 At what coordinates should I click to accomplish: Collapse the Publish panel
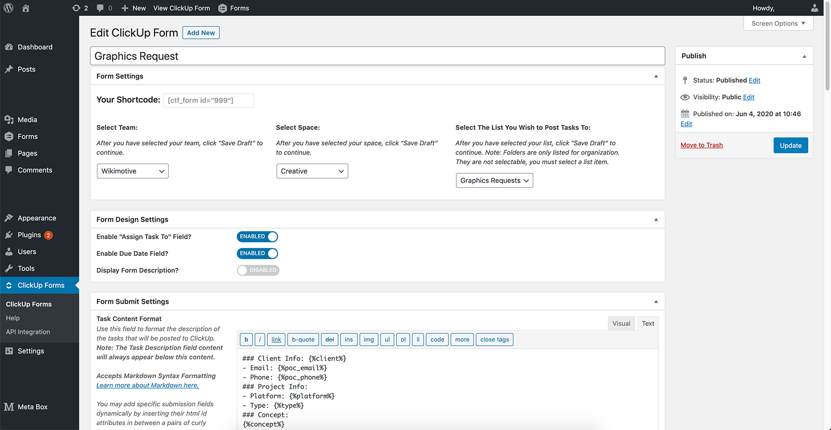[x=804, y=56]
